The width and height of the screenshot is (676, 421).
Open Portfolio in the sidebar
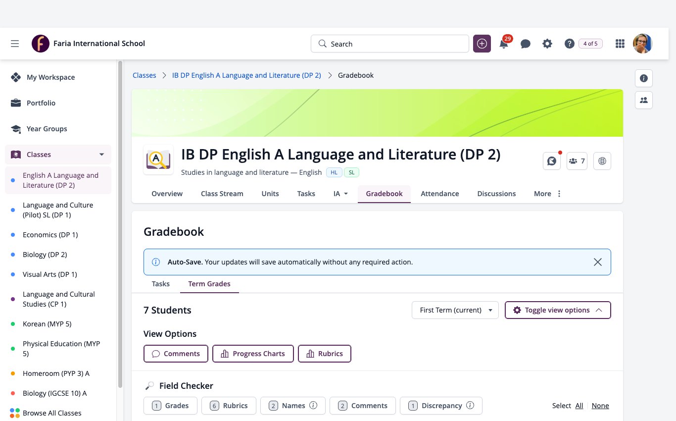point(58,103)
